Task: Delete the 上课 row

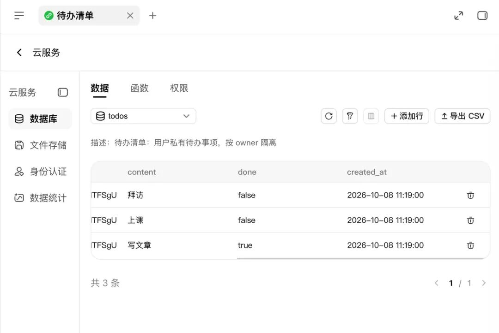Action: pos(470,220)
